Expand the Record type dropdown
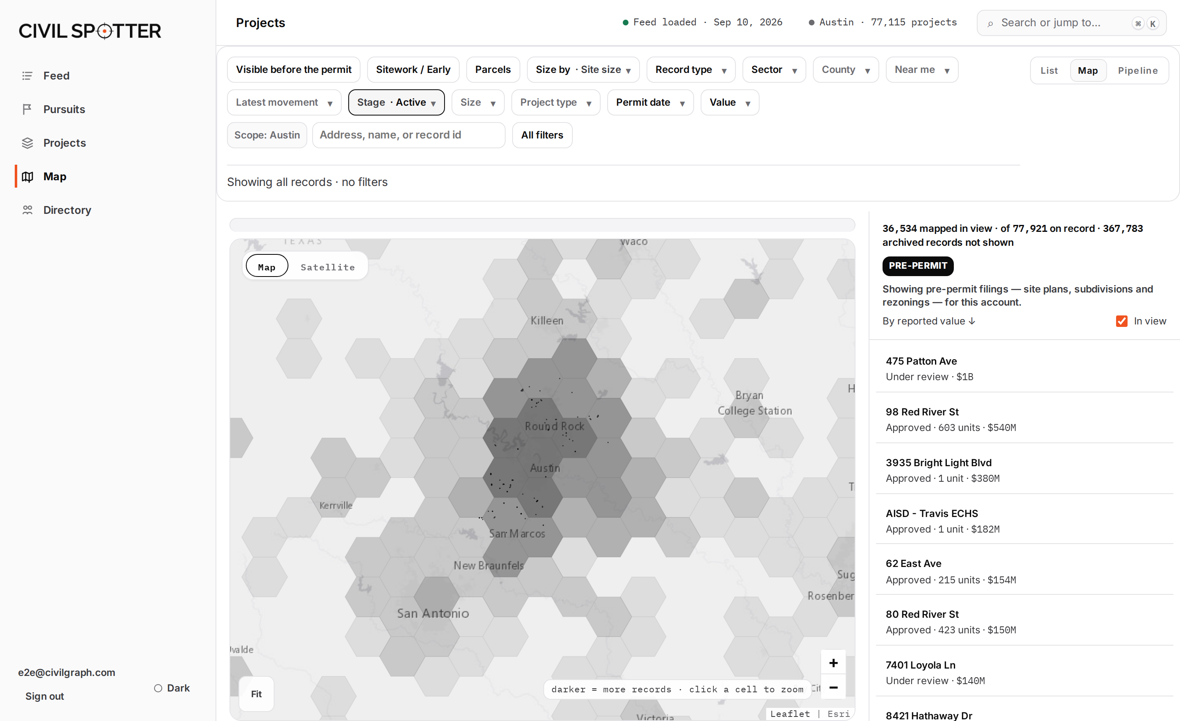The width and height of the screenshot is (1180, 721). 690,70
